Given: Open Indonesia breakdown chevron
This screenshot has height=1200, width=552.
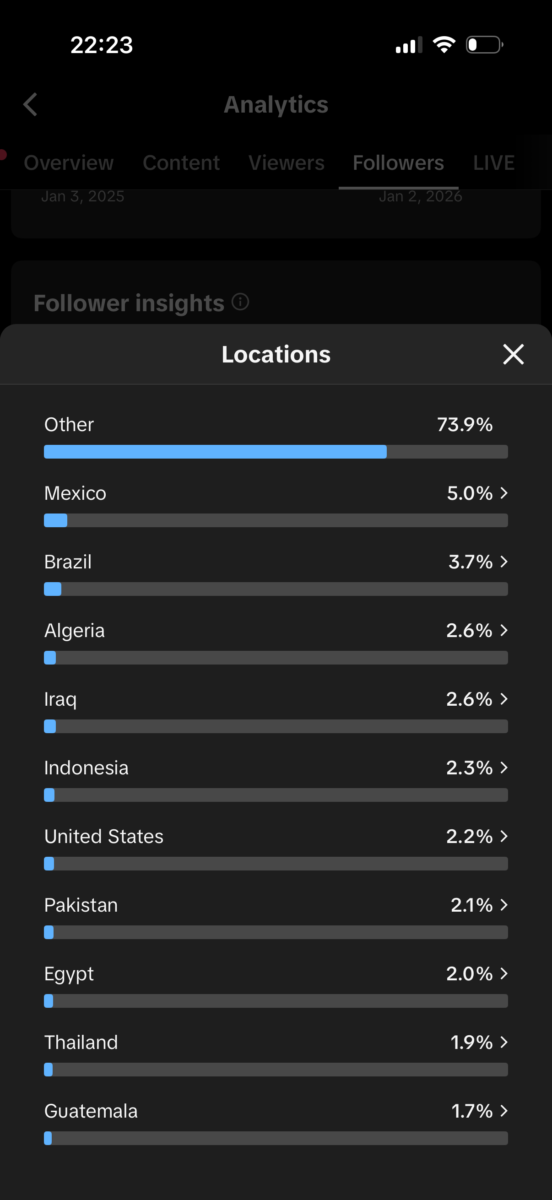Looking at the screenshot, I should (x=503, y=768).
